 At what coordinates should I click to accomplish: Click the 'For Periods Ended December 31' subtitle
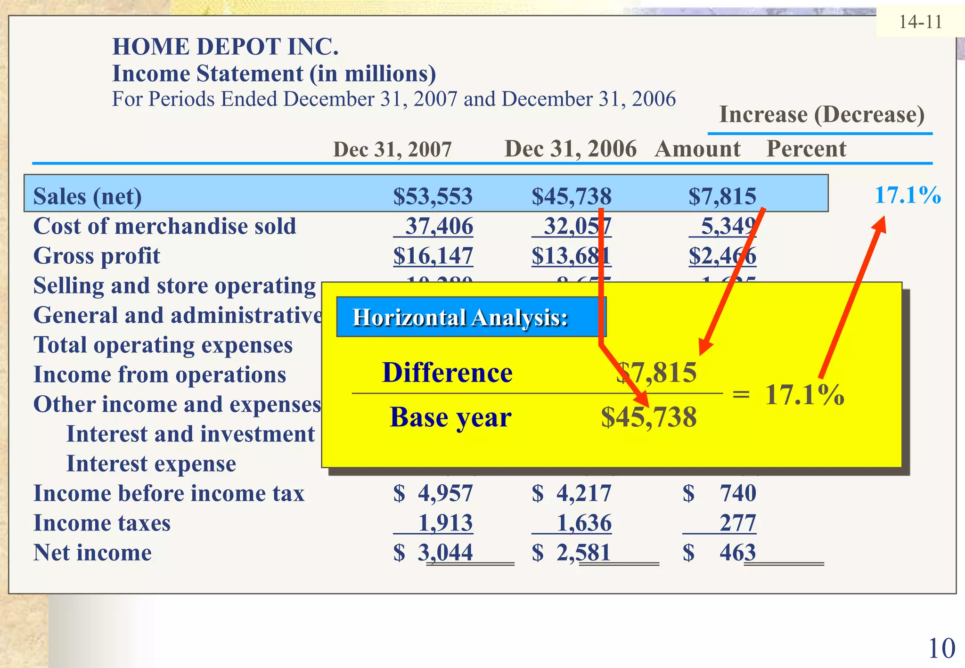click(394, 99)
